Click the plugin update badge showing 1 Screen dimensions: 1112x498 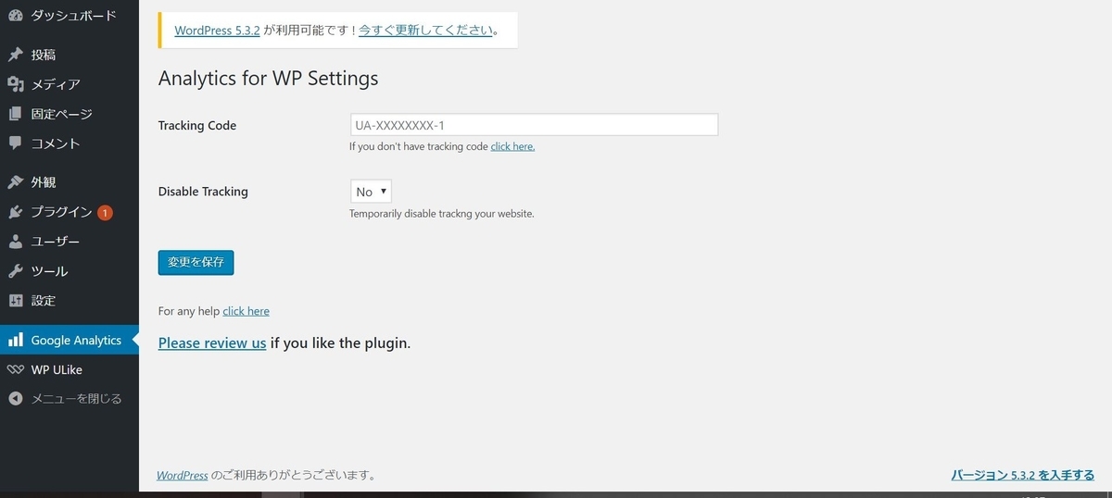point(105,213)
